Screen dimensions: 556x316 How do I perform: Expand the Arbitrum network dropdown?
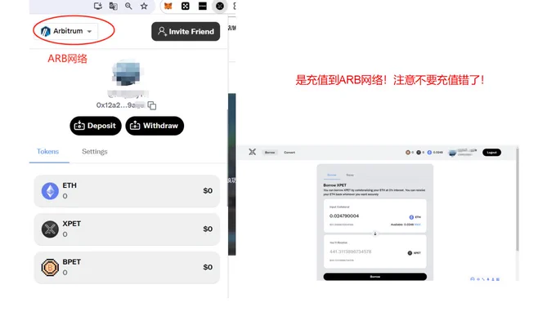pyautogui.click(x=66, y=31)
